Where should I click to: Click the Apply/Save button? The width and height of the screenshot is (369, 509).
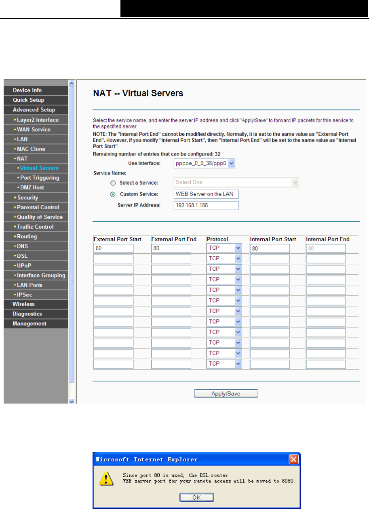226,393
